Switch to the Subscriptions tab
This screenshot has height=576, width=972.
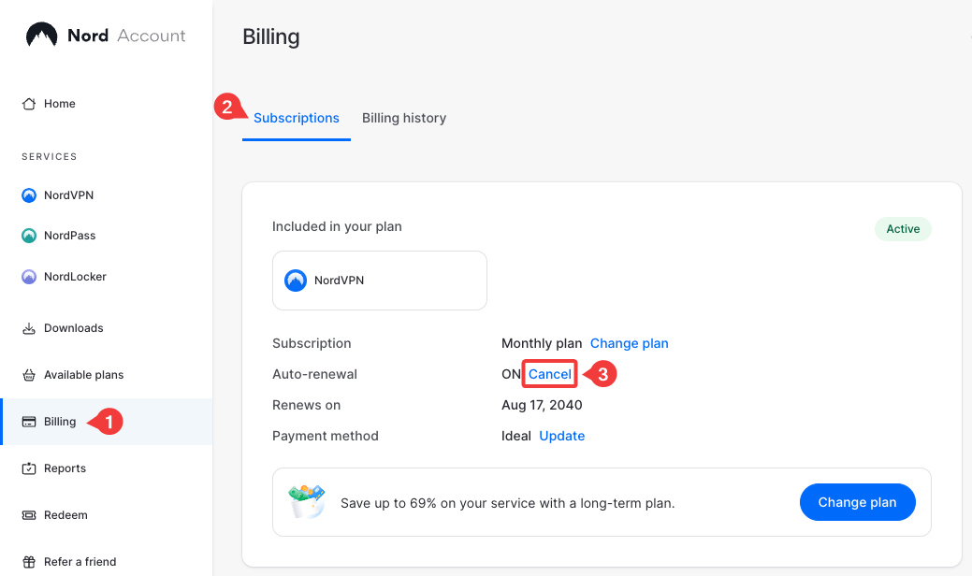[x=296, y=118]
